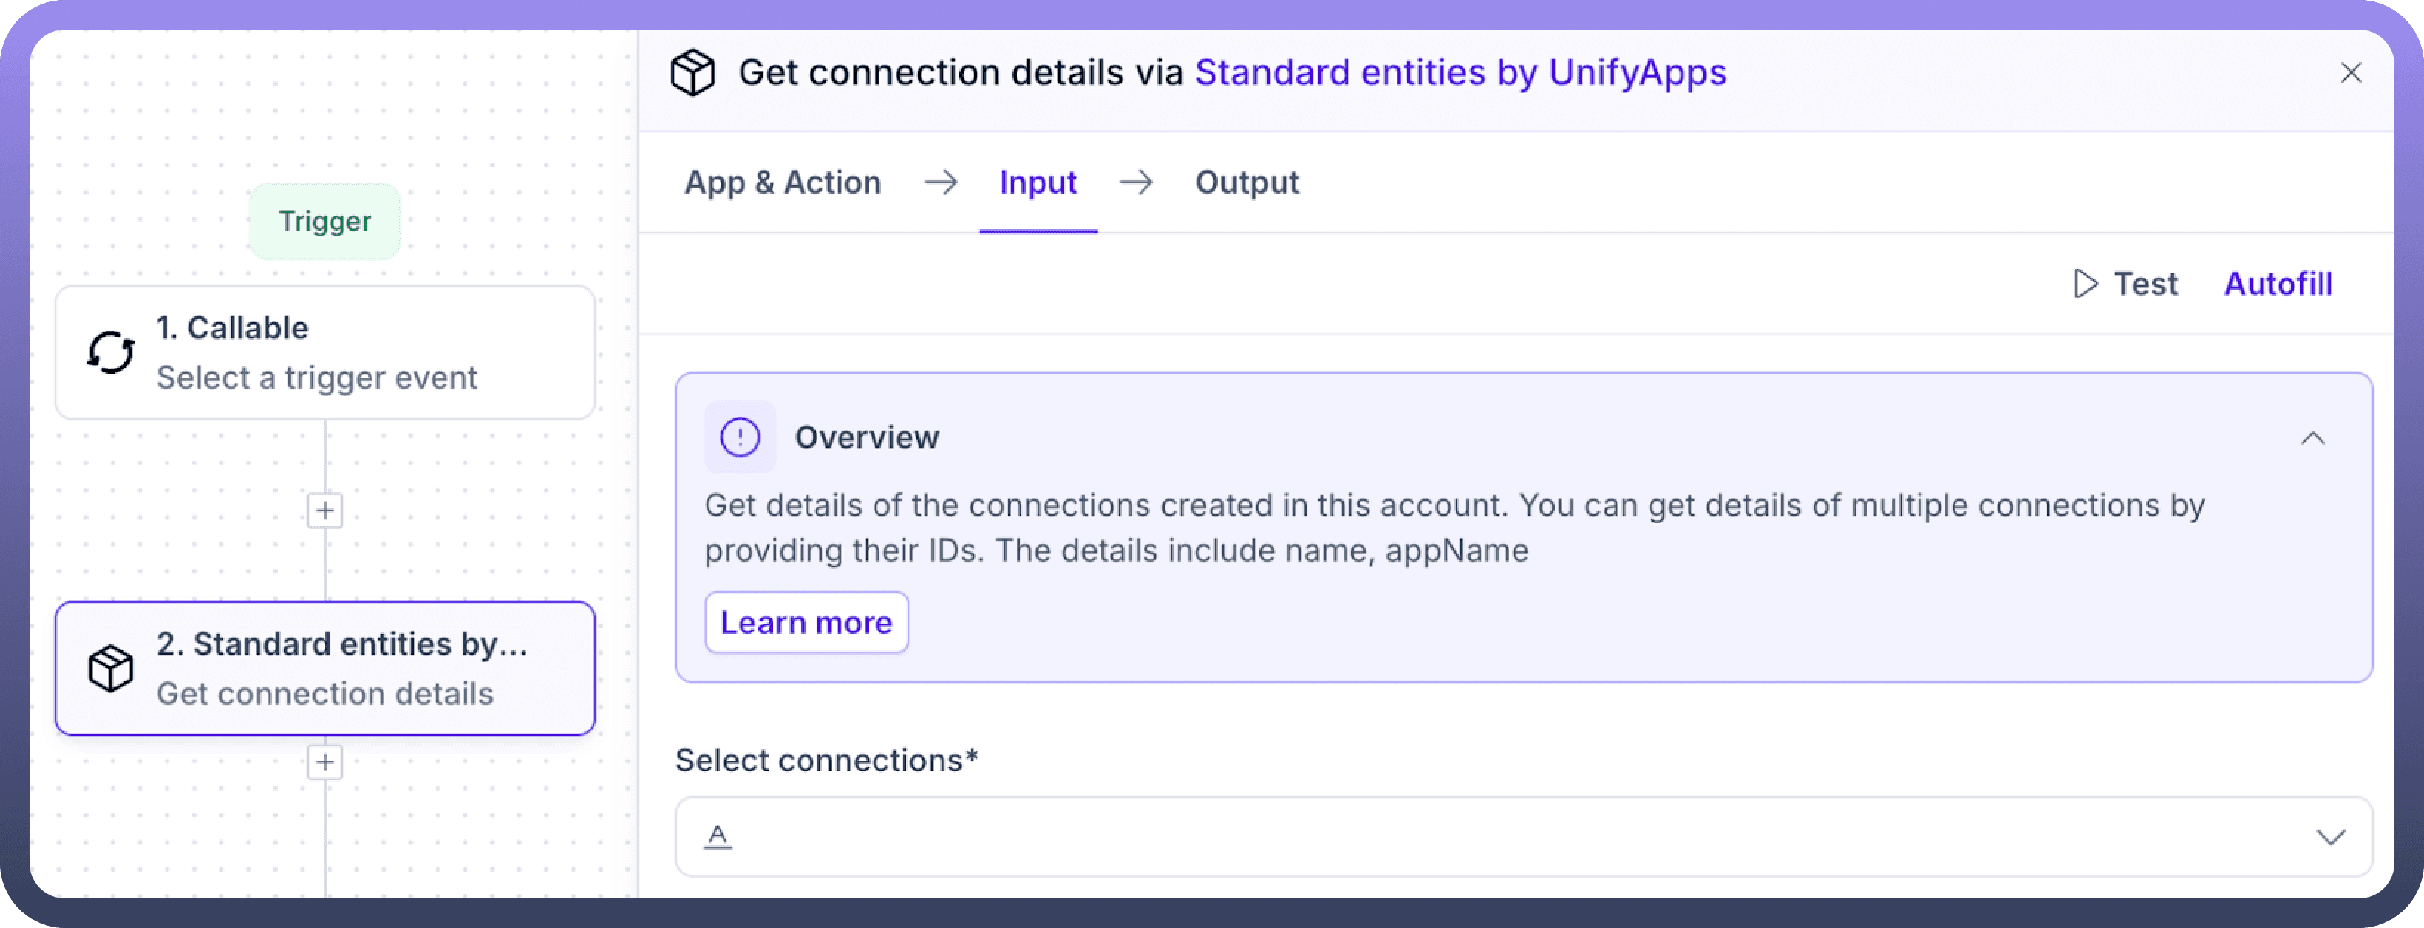
Task: Click the Autofill link
Action: point(2277,283)
